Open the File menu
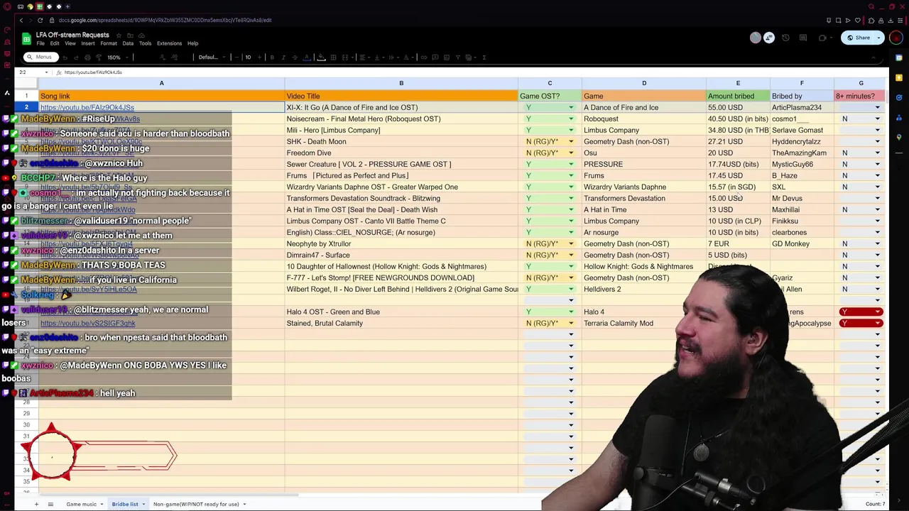The width and height of the screenshot is (909, 511). point(40,43)
